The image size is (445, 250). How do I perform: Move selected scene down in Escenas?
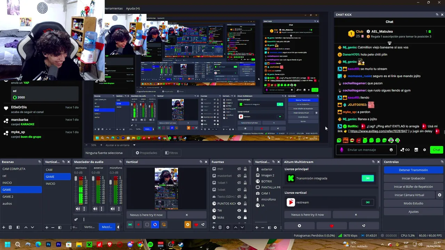point(32,227)
